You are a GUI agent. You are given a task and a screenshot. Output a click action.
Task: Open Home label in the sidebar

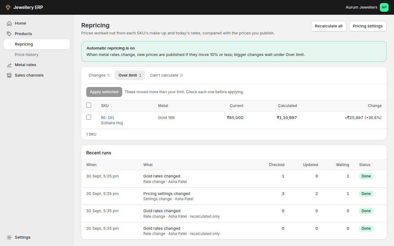20,23
